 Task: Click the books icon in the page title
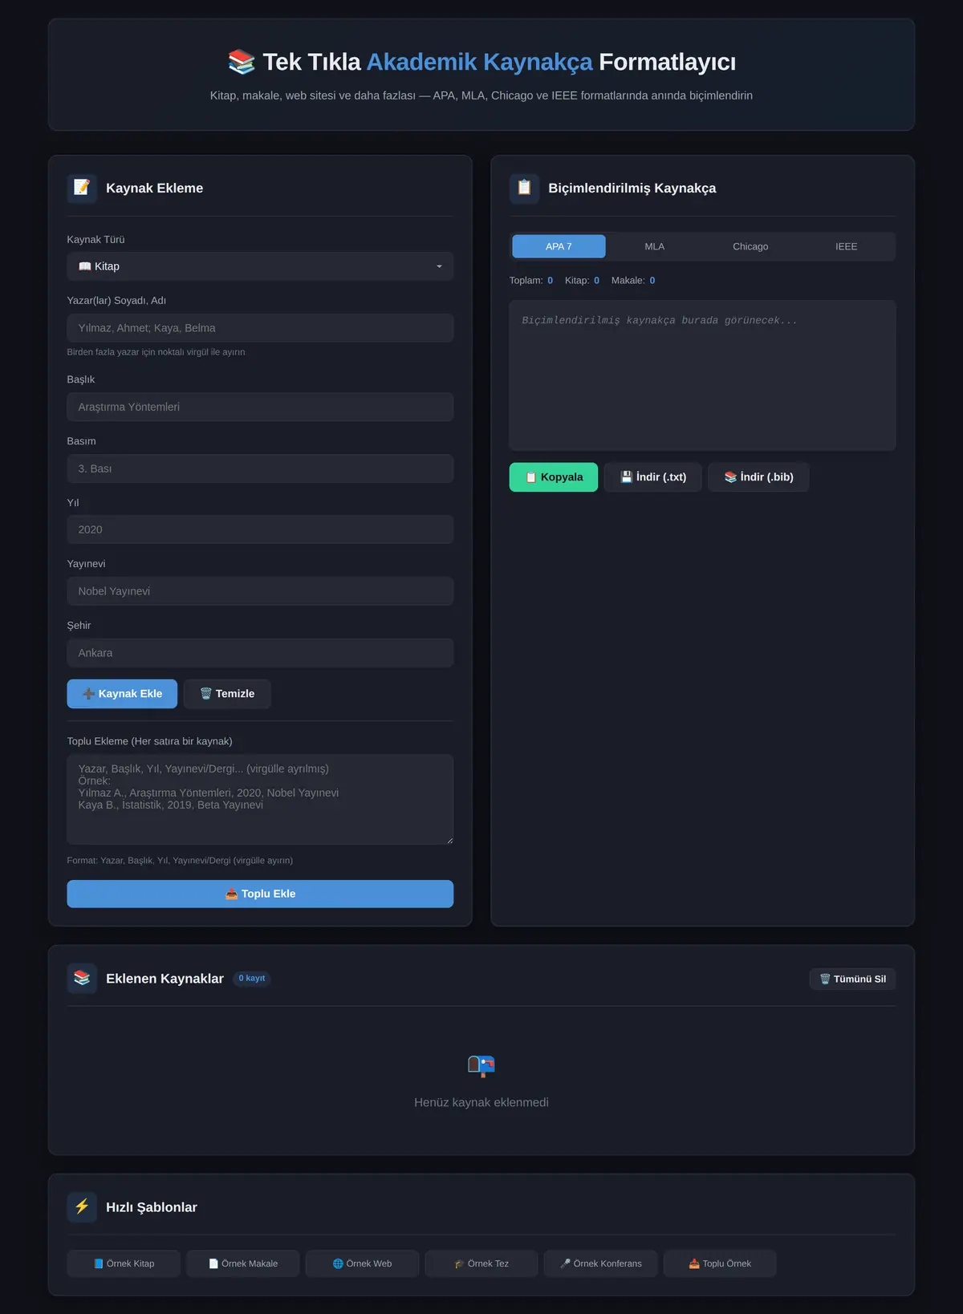pyautogui.click(x=242, y=62)
